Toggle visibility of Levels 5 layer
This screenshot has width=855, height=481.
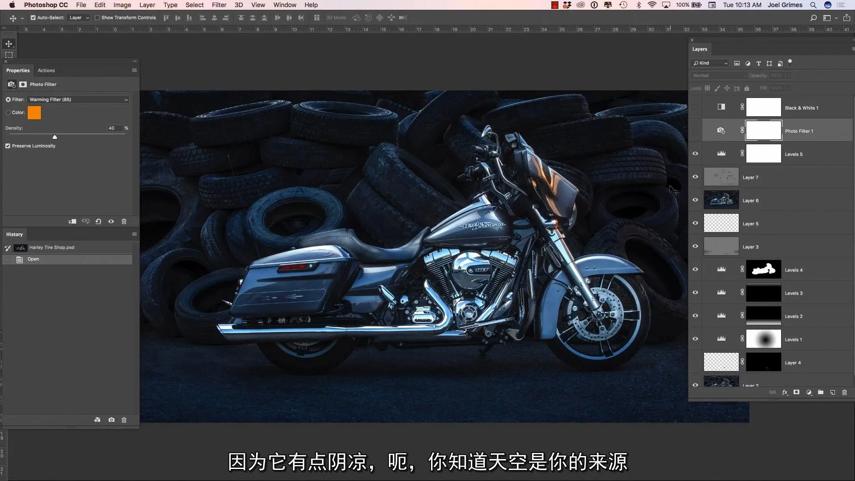click(x=695, y=154)
